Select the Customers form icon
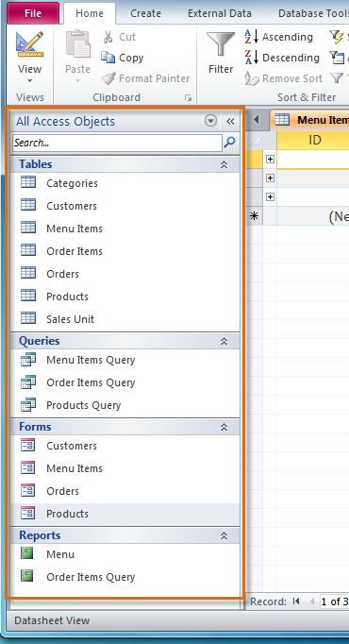349x644 pixels. (x=28, y=445)
